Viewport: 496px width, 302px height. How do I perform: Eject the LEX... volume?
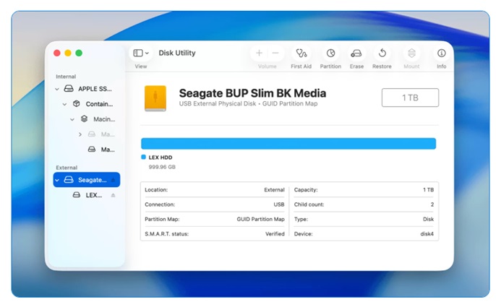[x=114, y=195]
